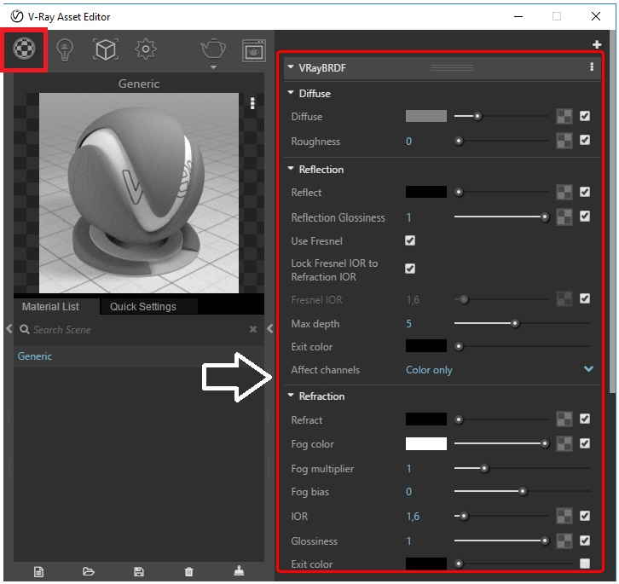This screenshot has width=619, height=584.
Task: Disable Use Fresnel checkbox
Action: point(410,240)
